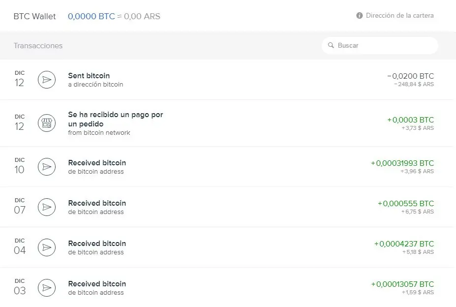Click the paper plane icon on Dec 07
Image resolution: width=456 pixels, height=307 pixels.
(47, 207)
